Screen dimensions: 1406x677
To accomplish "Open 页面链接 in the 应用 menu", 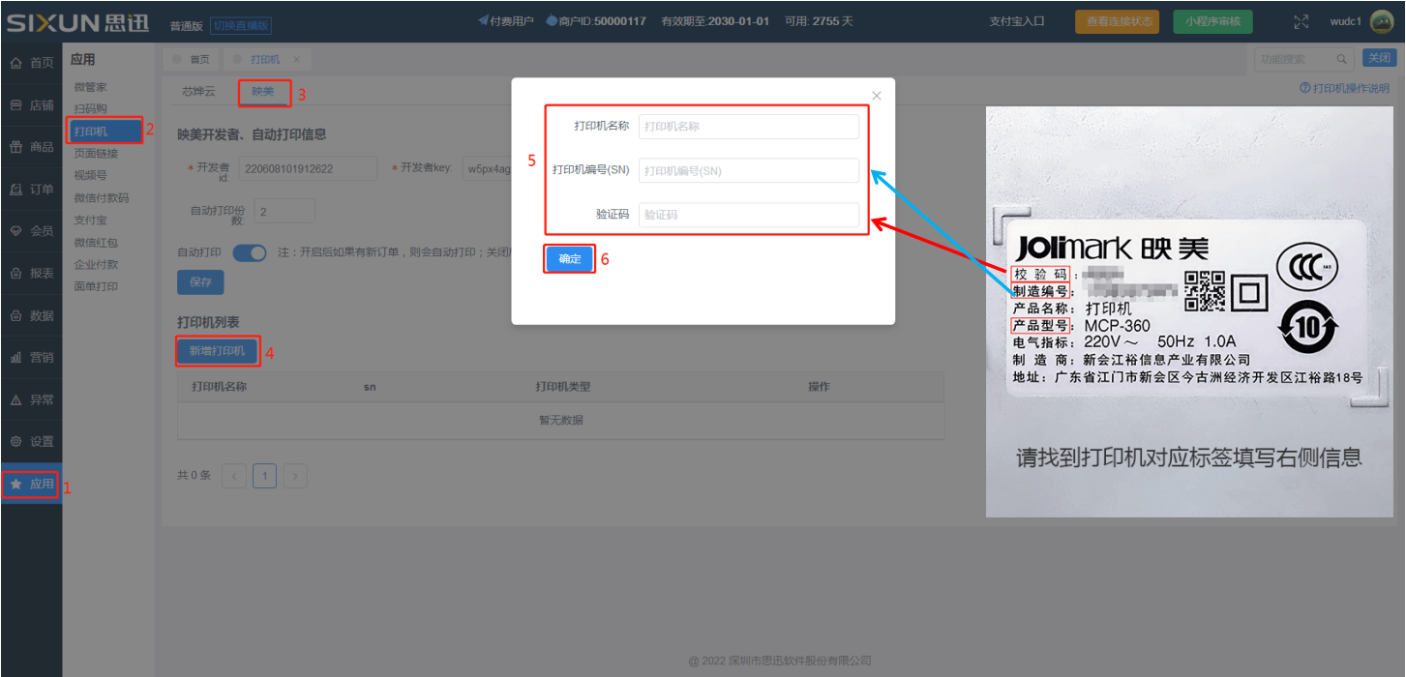I will pyautogui.click(x=96, y=153).
